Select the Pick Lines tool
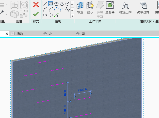This screenshot has height=118, width=159. click(x=56, y=15)
